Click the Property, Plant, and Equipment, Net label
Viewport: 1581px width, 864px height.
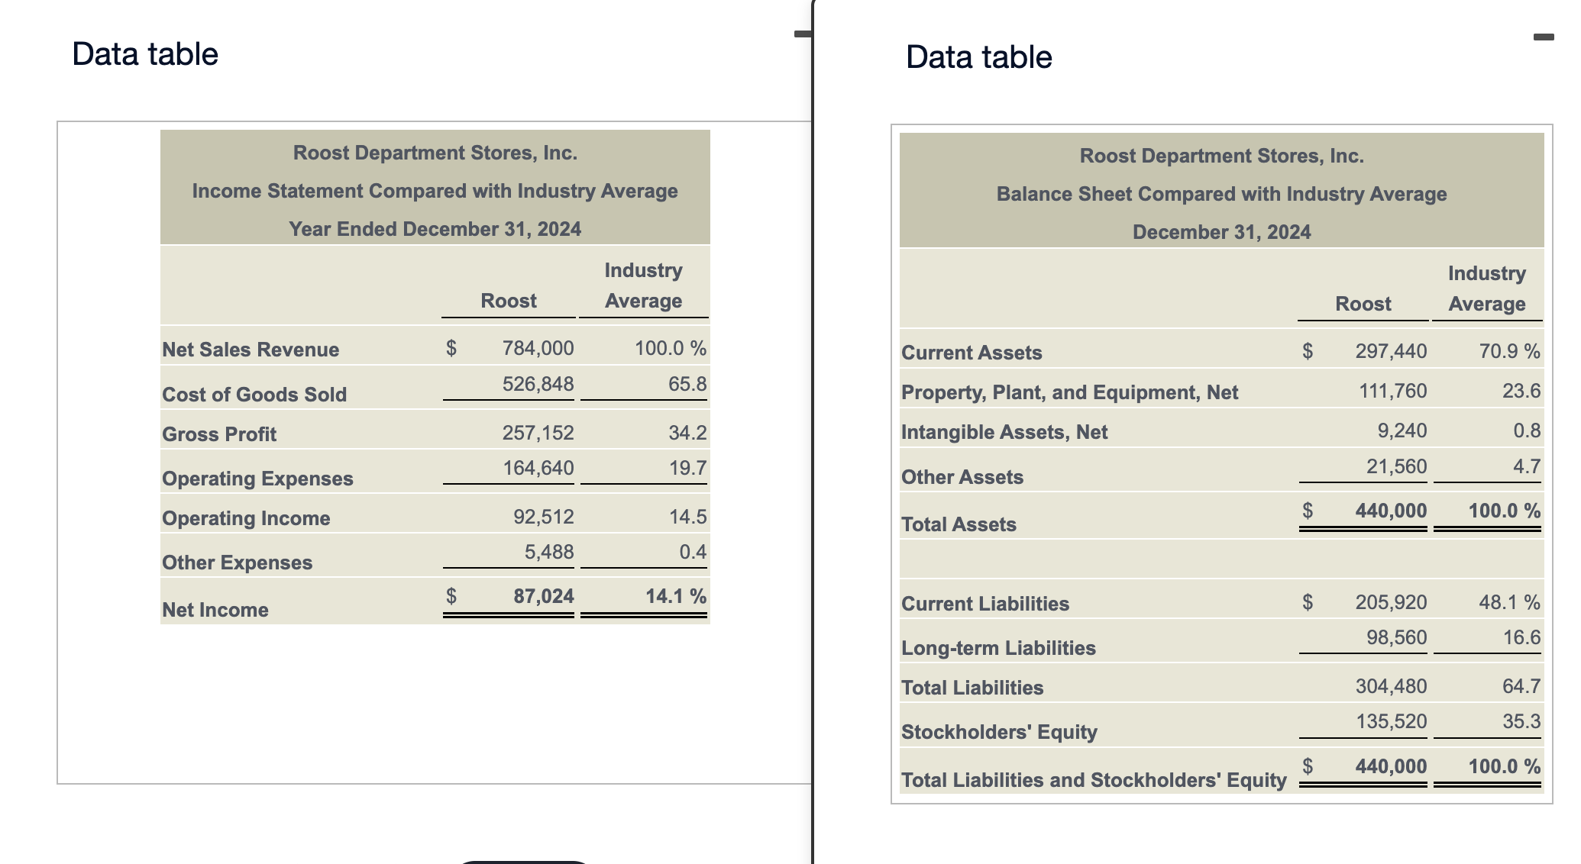1069,392
